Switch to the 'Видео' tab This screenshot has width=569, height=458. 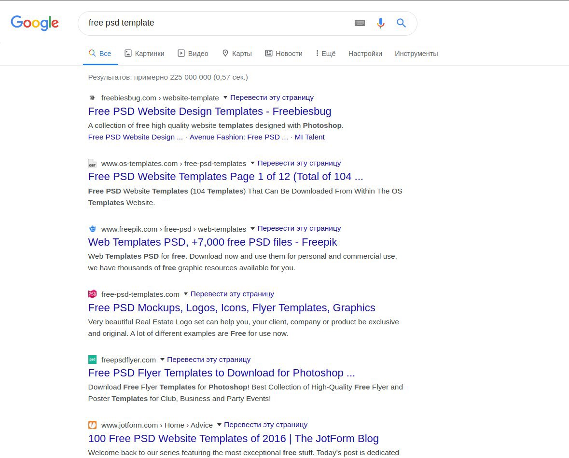193,54
